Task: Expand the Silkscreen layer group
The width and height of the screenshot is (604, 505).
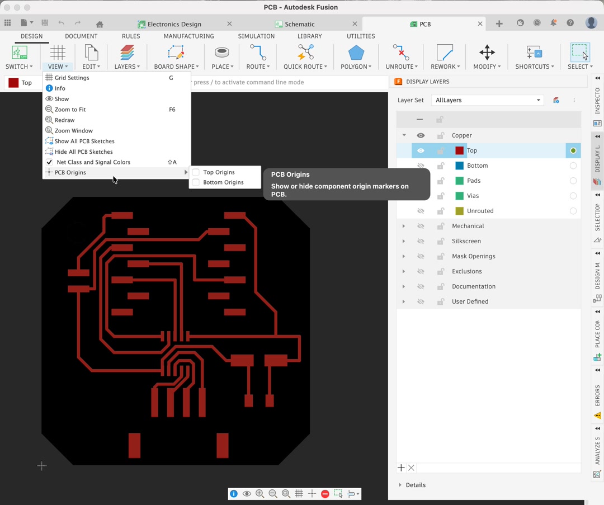Action: coord(404,241)
